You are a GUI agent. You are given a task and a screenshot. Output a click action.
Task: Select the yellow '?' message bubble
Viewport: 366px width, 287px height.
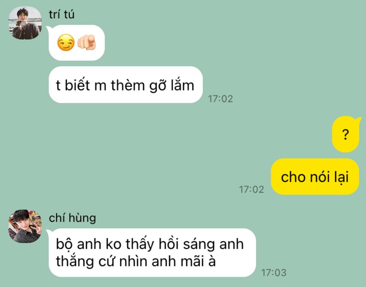point(345,135)
